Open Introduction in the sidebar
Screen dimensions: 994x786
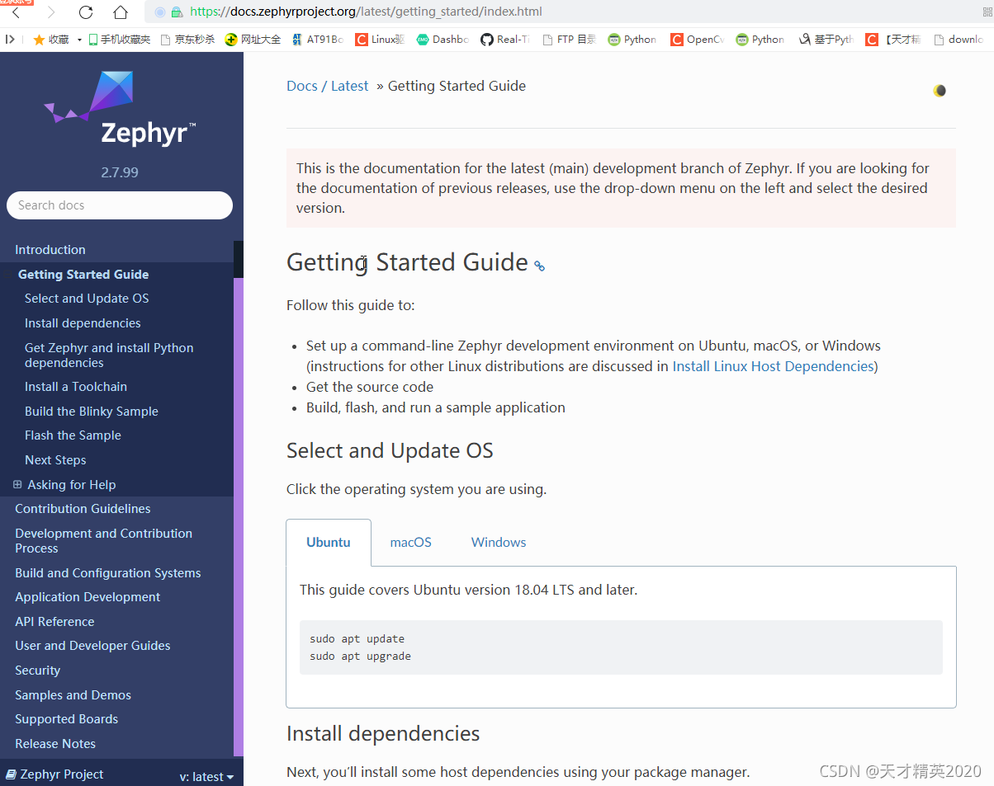pos(50,250)
